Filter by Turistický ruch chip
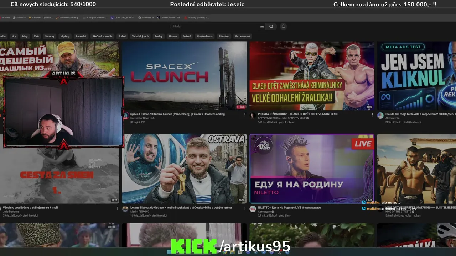The image size is (456, 256). tap(140, 36)
